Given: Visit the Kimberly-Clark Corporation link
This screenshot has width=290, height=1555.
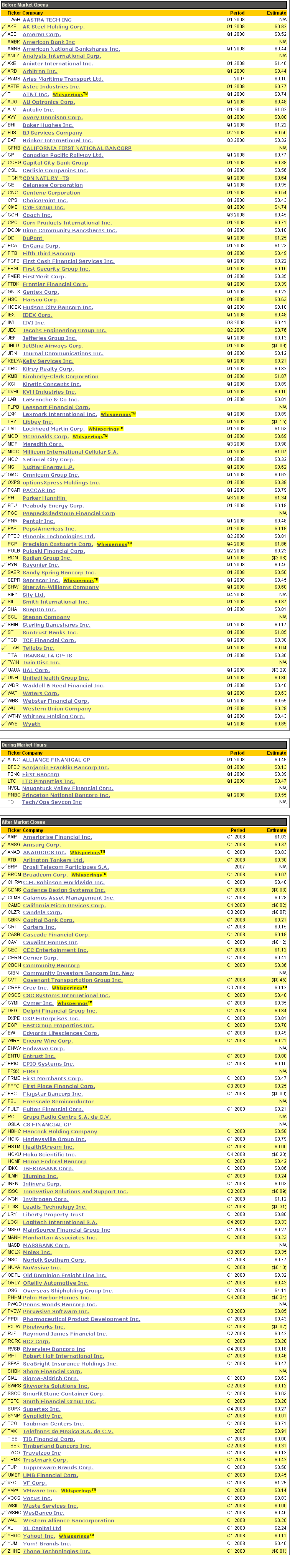Looking at the screenshot, I should 61,376.
